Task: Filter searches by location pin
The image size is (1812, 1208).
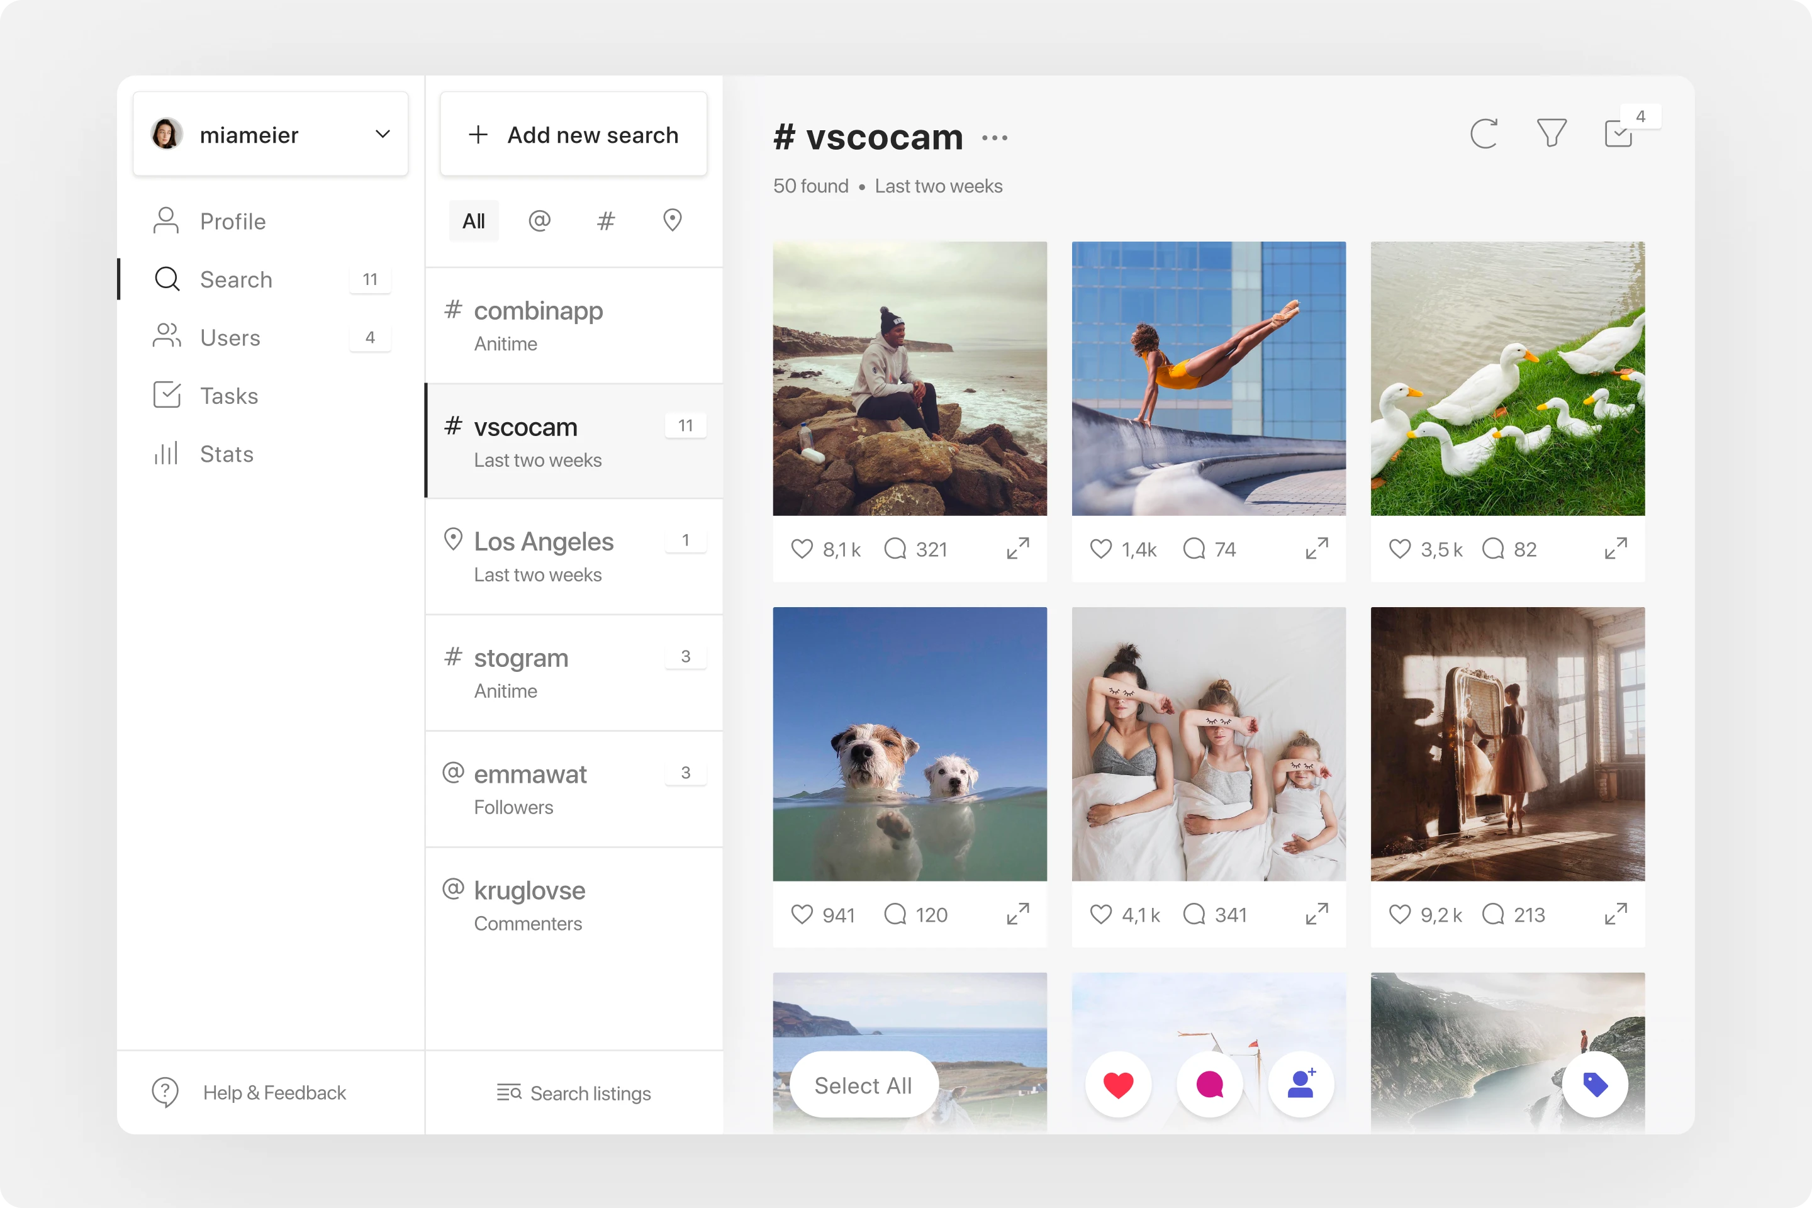Action: 673,220
